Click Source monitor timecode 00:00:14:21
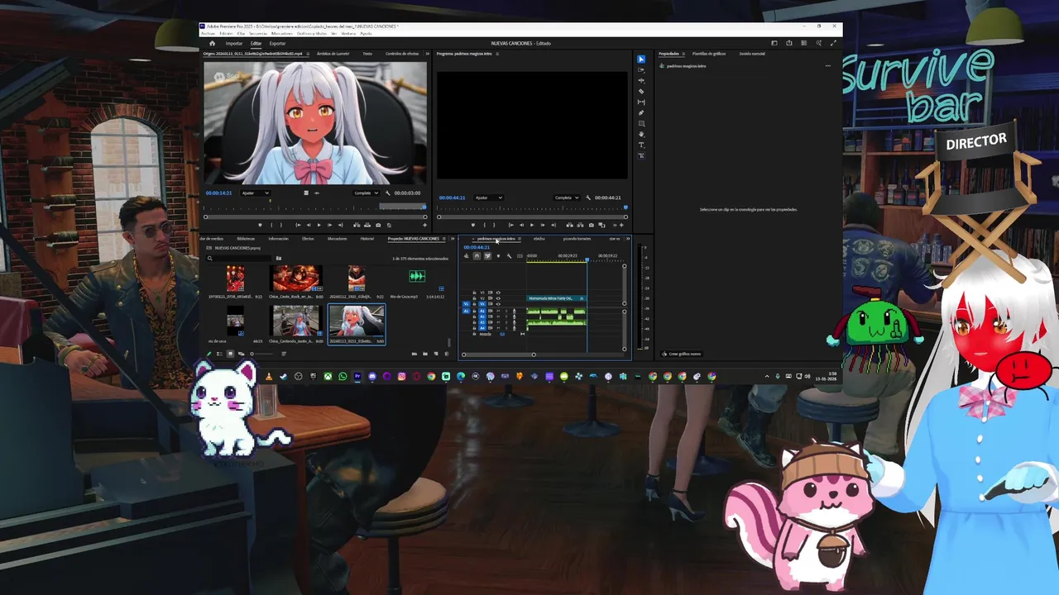Image resolution: width=1059 pixels, height=595 pixels. 218,193
